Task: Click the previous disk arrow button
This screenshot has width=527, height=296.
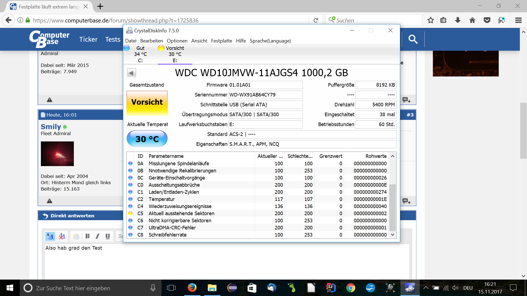Action: click(x=131, y=73)
